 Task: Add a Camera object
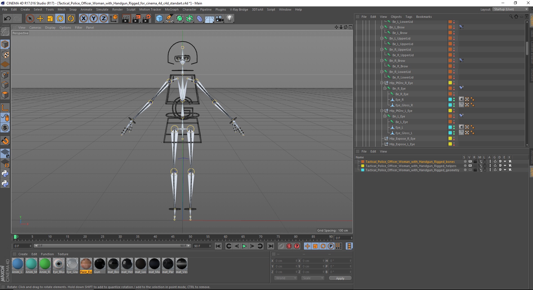[220, 19]
